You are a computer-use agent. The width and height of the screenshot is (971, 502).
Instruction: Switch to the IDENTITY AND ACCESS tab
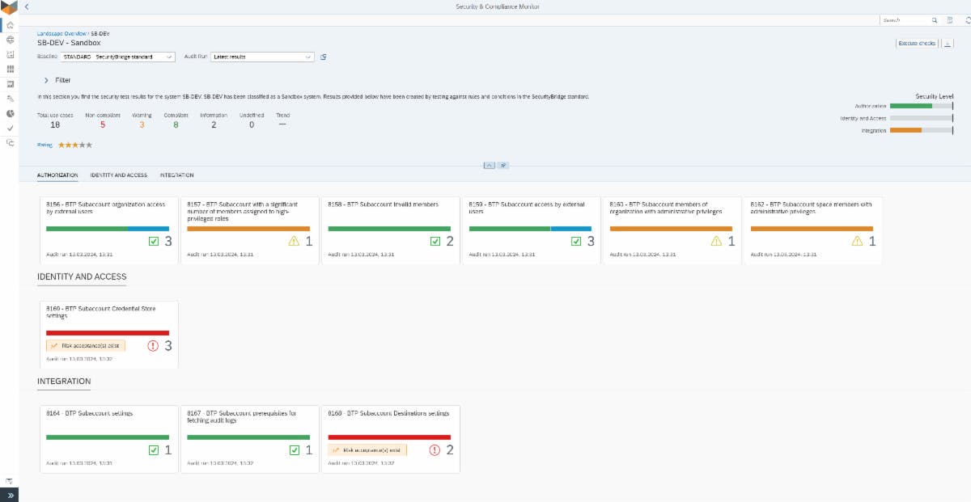117,175
